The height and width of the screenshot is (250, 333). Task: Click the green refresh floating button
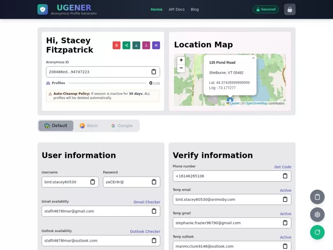click(x=317, y=232)
